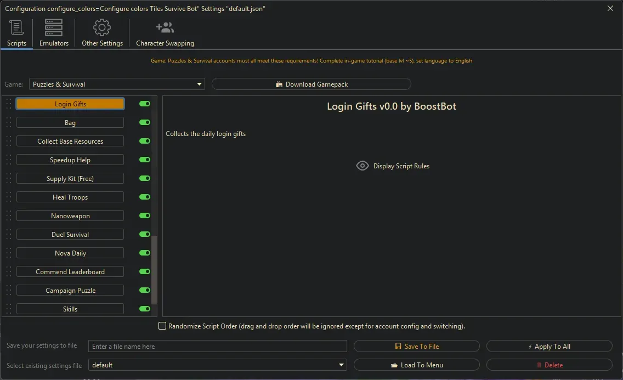Select the Bag script
Viewport: 623px width, 380px height.
[70, 122]
